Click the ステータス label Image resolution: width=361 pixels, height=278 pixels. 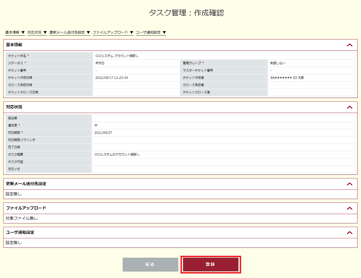pyautogui.click(x=16, y=63)
